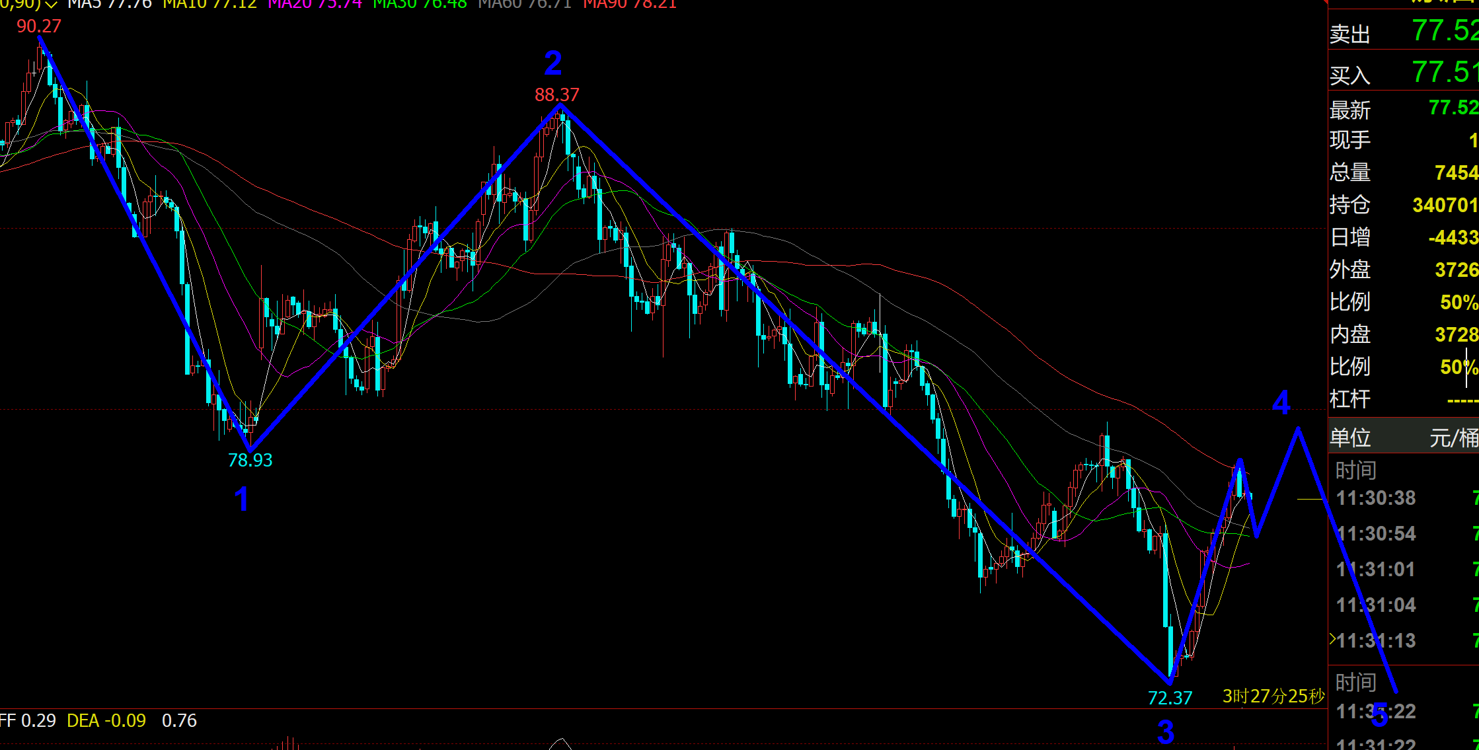Click the MACD value 0.76
Image resolution: width=1479 pixels, height=750 pixels.
click(x=179, y=720)
